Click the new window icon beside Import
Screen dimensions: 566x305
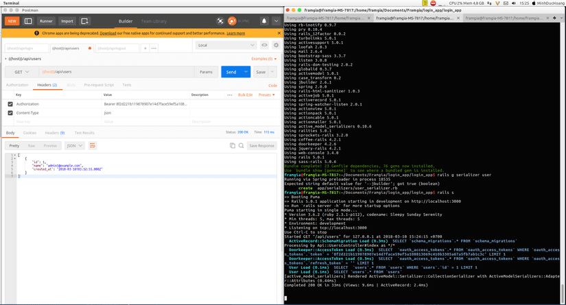(85, 21)
